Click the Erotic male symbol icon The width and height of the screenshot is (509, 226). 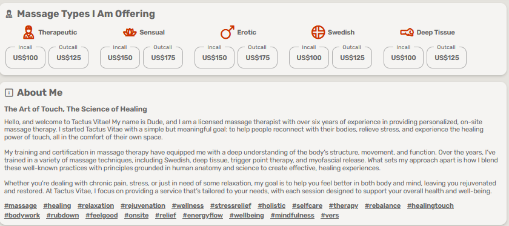(x=227, y=33)
